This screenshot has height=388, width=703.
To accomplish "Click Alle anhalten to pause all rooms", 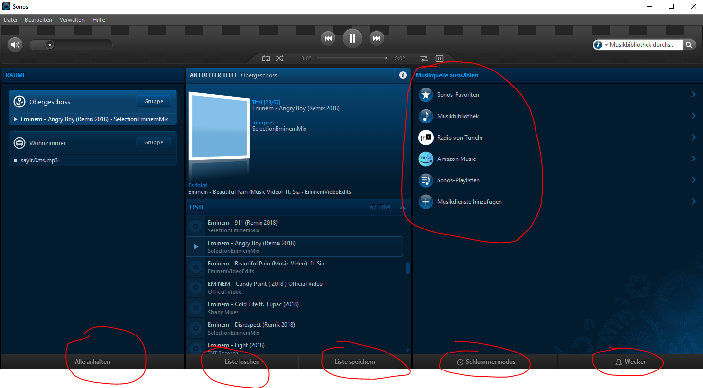I will [92, 362].
